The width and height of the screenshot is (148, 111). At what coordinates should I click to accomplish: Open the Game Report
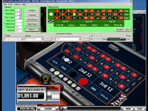point(32,19)
